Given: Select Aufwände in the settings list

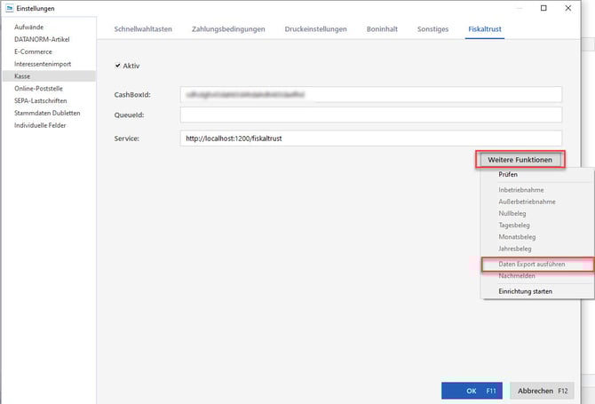Looking at the screenshot, I should coord(29,28).
